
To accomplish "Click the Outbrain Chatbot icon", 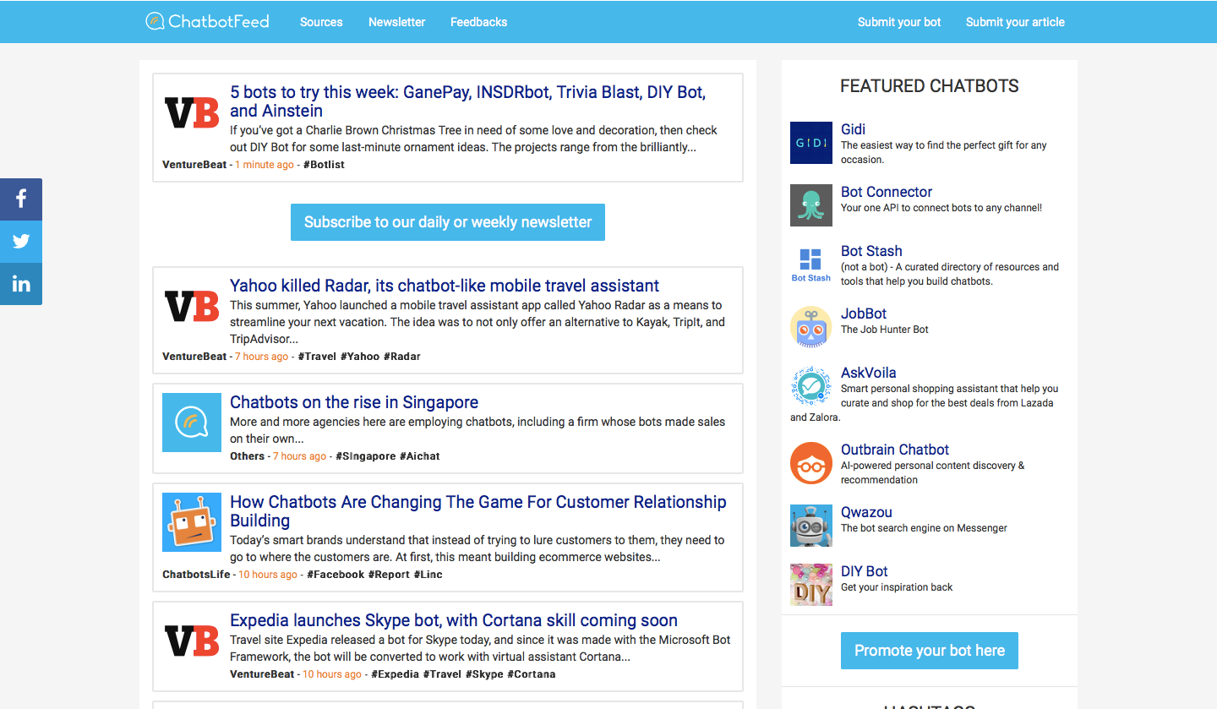I will click(x=810, y=462).
